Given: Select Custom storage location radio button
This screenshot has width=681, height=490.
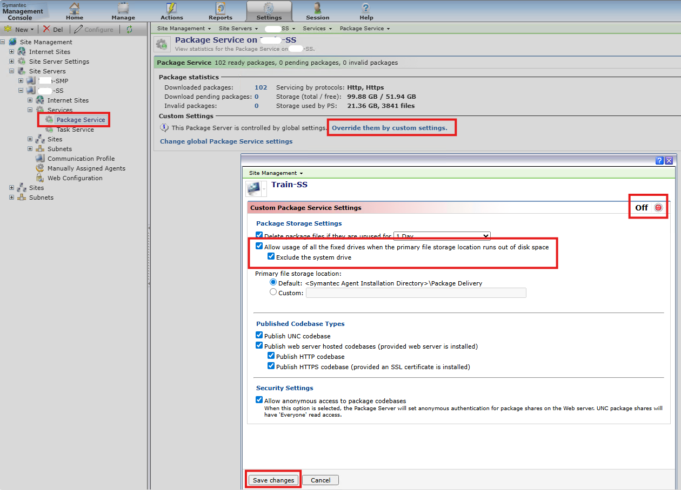Looking at the screenshot, I should point(273,292).
